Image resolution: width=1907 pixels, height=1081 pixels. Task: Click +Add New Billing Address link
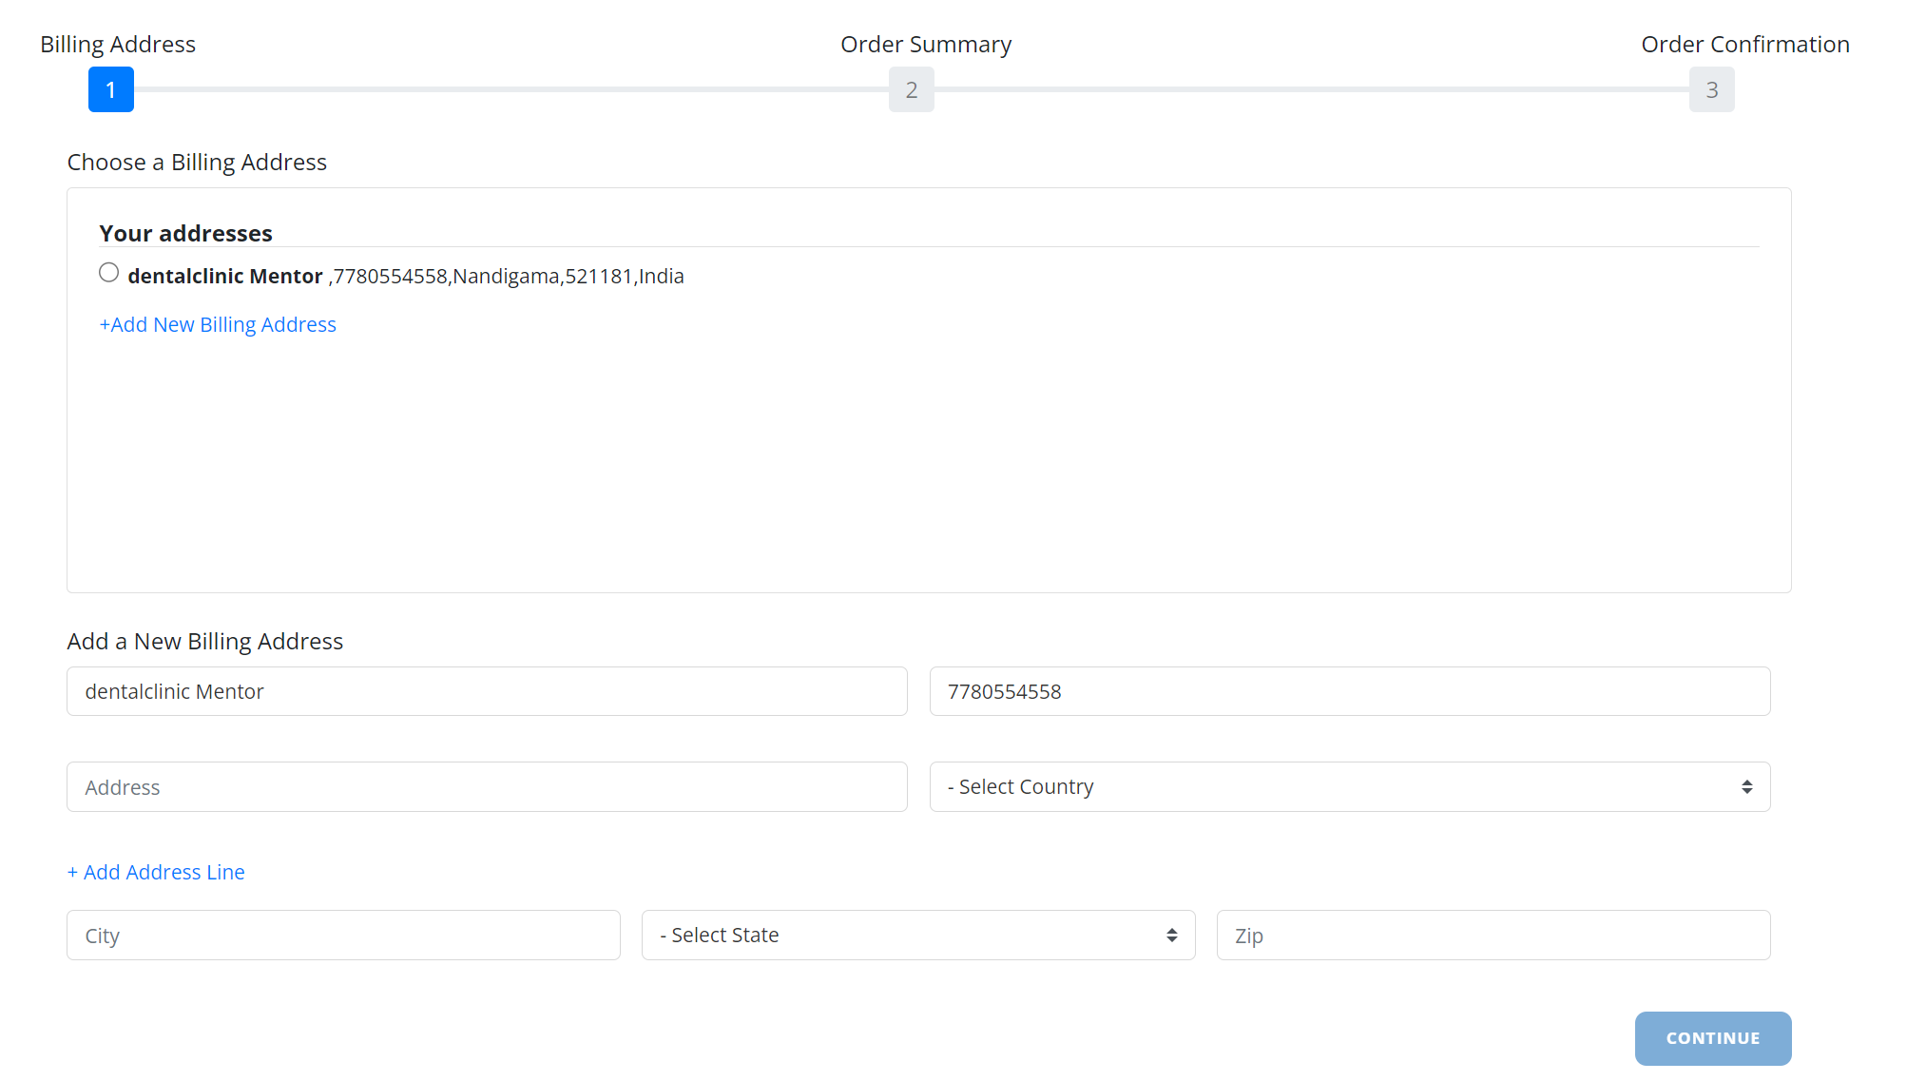(x=218, y=325)
